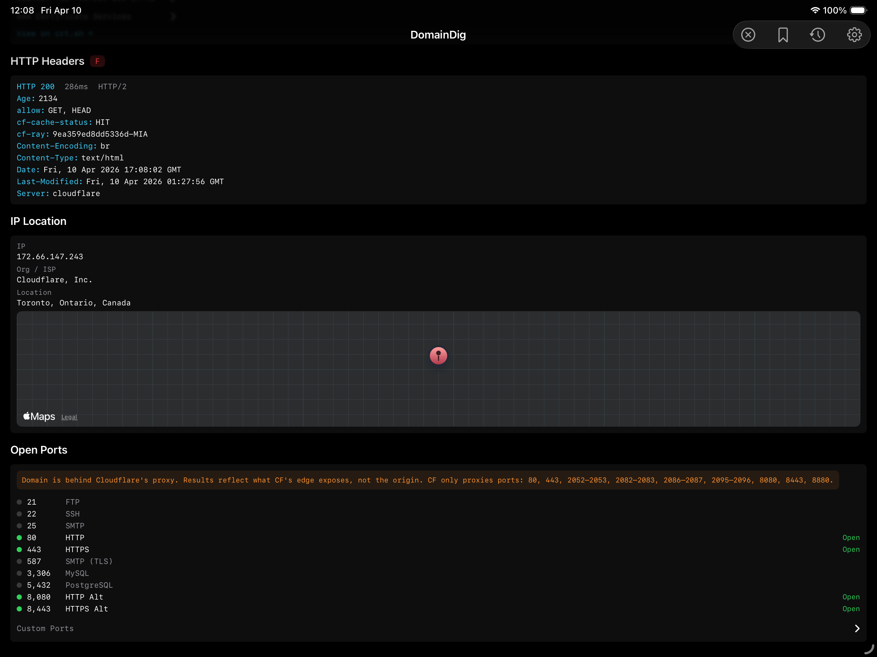Click the "HTTP Alt" service label
Image resolution: width=877 pixels, height=657 pixels.
[84, 597]
